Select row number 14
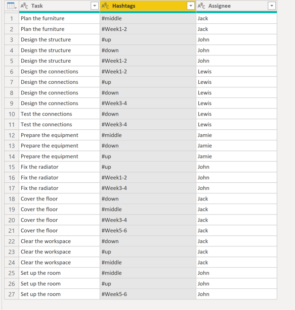This screenshot has height=310, width=295. 12,157
